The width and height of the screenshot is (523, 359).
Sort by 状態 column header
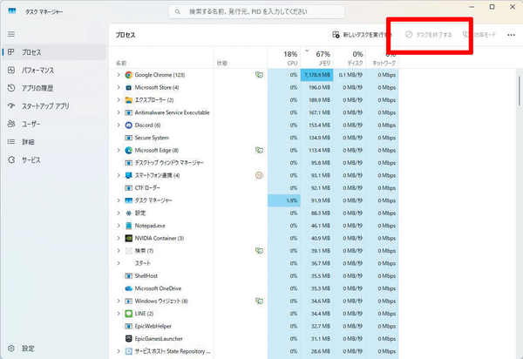tap(222, 63)
